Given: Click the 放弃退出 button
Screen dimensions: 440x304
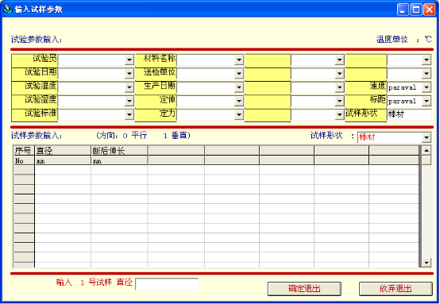Looking at the screenshot, I should 396,289.
